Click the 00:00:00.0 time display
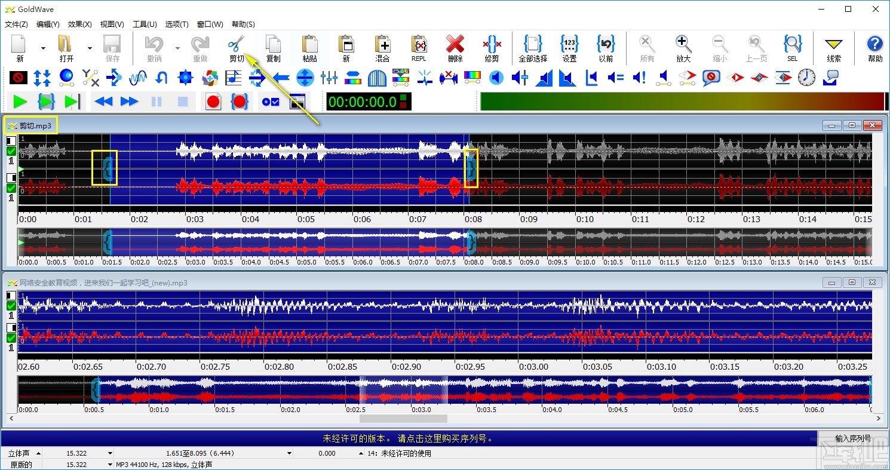The height and width of the screenshot is (470, 890). tap(368, 102)
